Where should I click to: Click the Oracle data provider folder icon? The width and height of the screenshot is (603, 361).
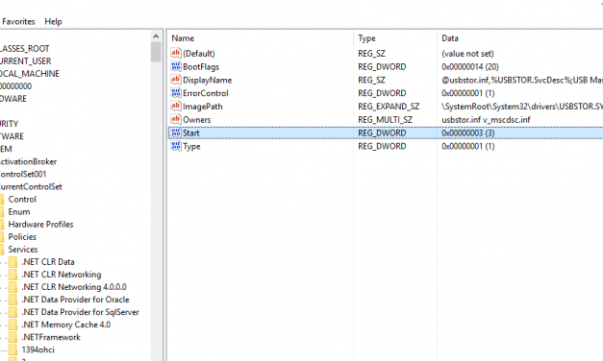(13, 300)
